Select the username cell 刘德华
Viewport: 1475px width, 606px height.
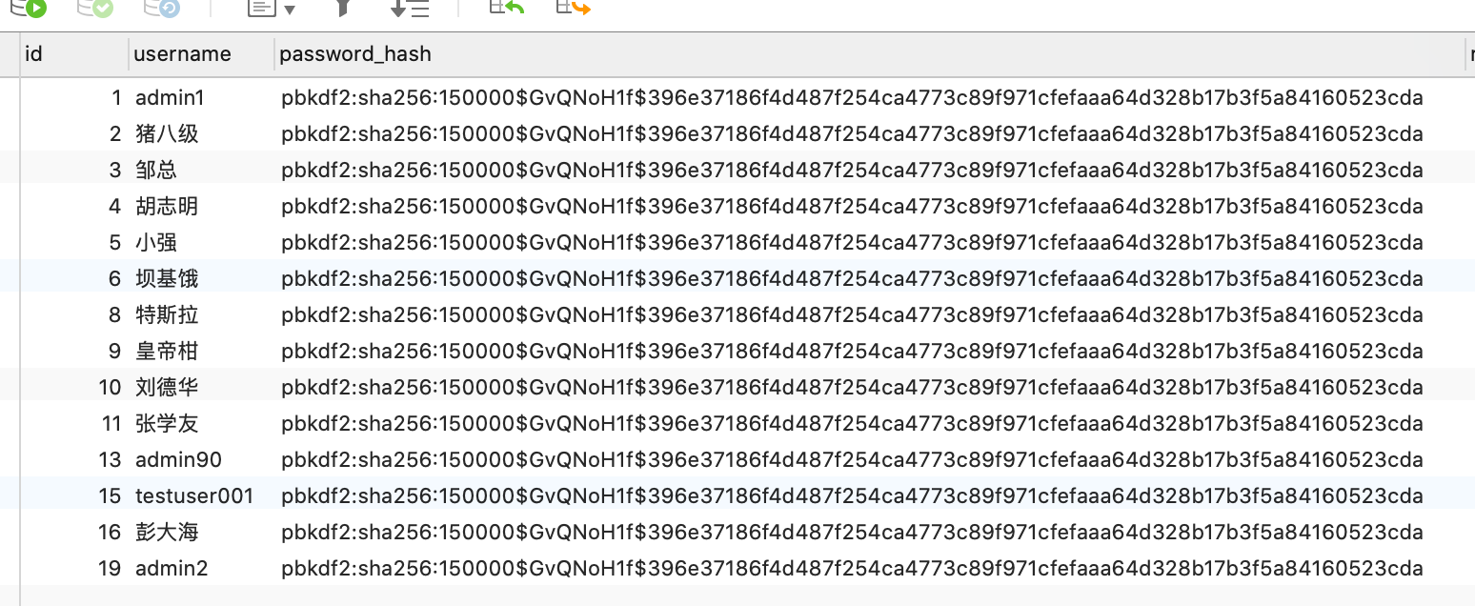click(201, 387)
